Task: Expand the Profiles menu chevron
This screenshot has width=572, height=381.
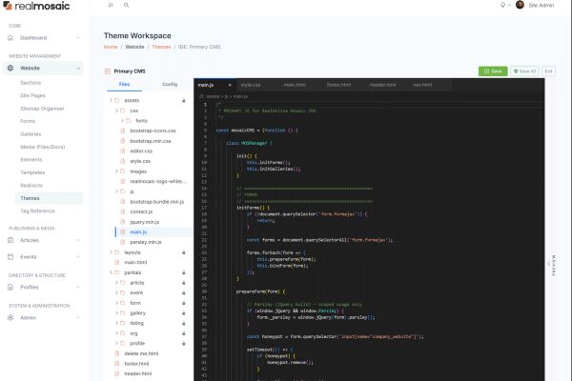Action: coord(78,288)
